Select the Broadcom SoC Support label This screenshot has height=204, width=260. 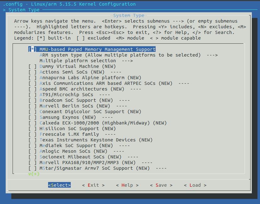point(76,100)
